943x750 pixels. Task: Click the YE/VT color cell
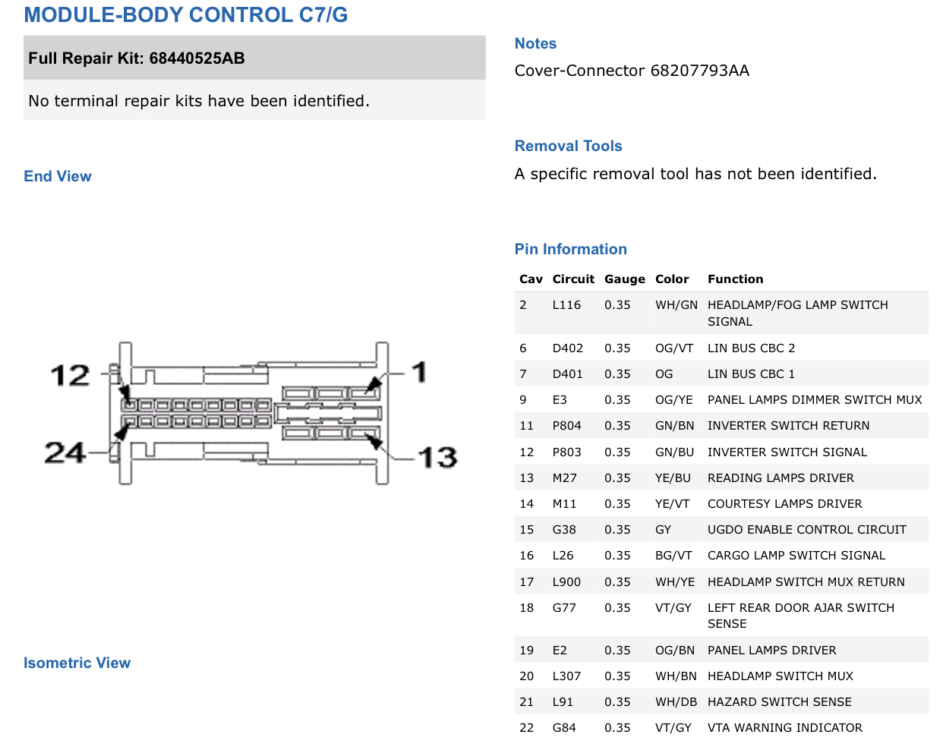click(673, 504)
